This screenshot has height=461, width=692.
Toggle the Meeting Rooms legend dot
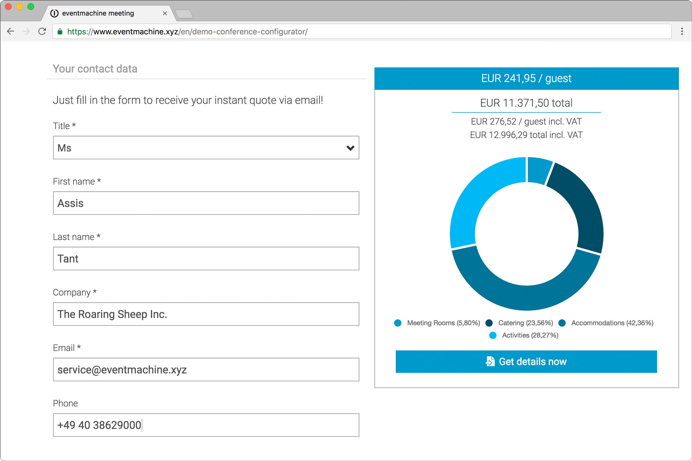coord(398,323)
